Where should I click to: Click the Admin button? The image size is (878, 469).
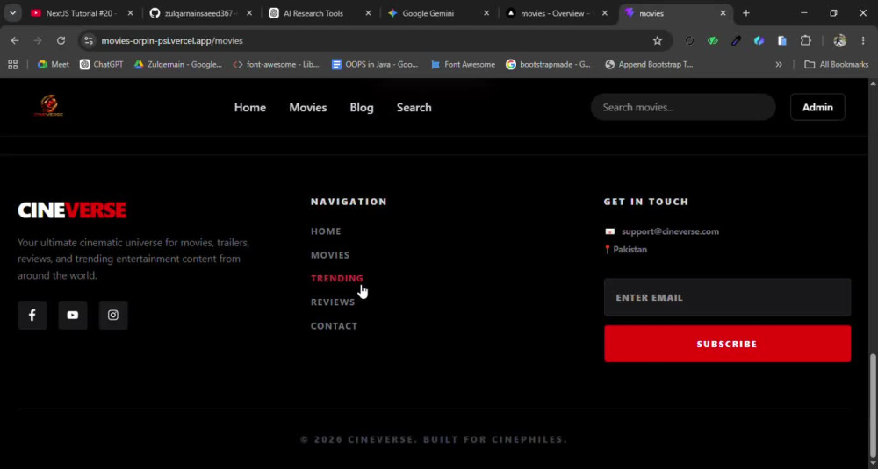pyautogui.click(x=817, y=107)
